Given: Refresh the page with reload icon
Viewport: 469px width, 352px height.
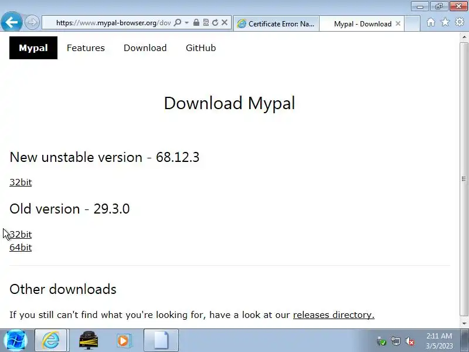Looking at the screenshot, I should [x=215, y=22].
